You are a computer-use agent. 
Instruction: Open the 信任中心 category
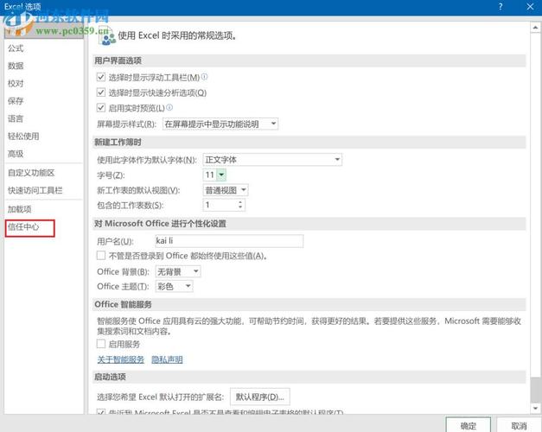23,227
